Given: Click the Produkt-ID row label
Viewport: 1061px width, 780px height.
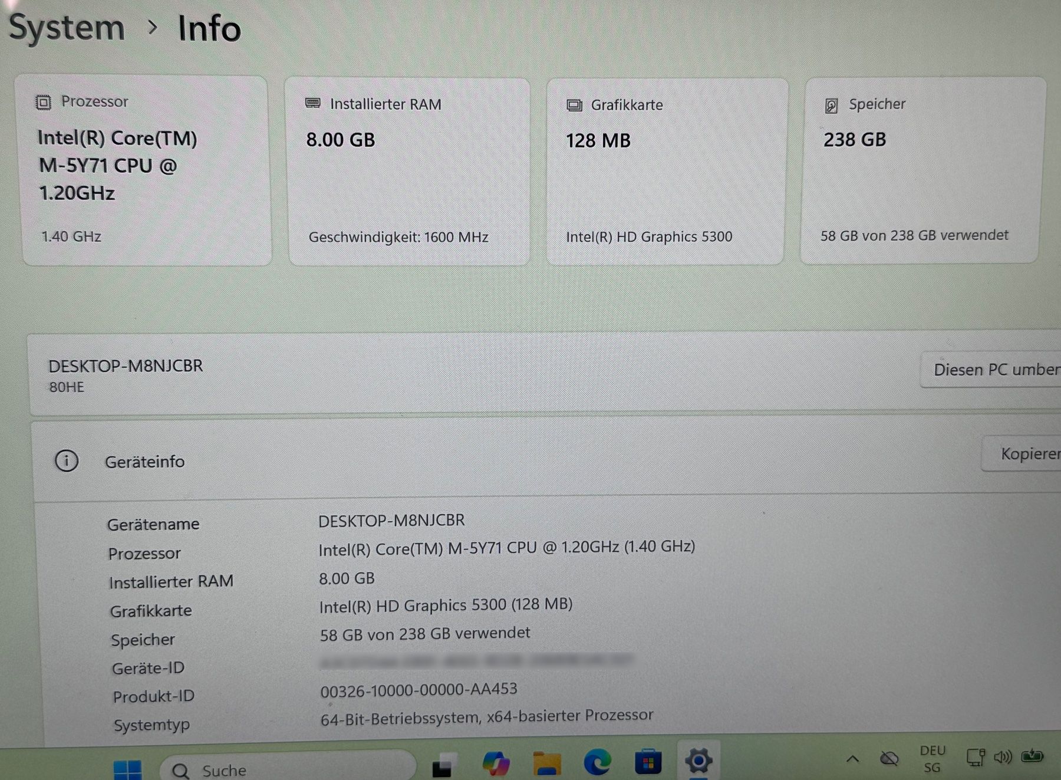Looking at the screenshot, I should coord(153,697).
